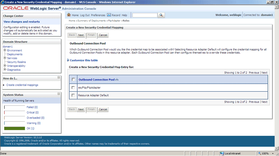Click Summary of Deployments breadcrumb

(92, 21)
